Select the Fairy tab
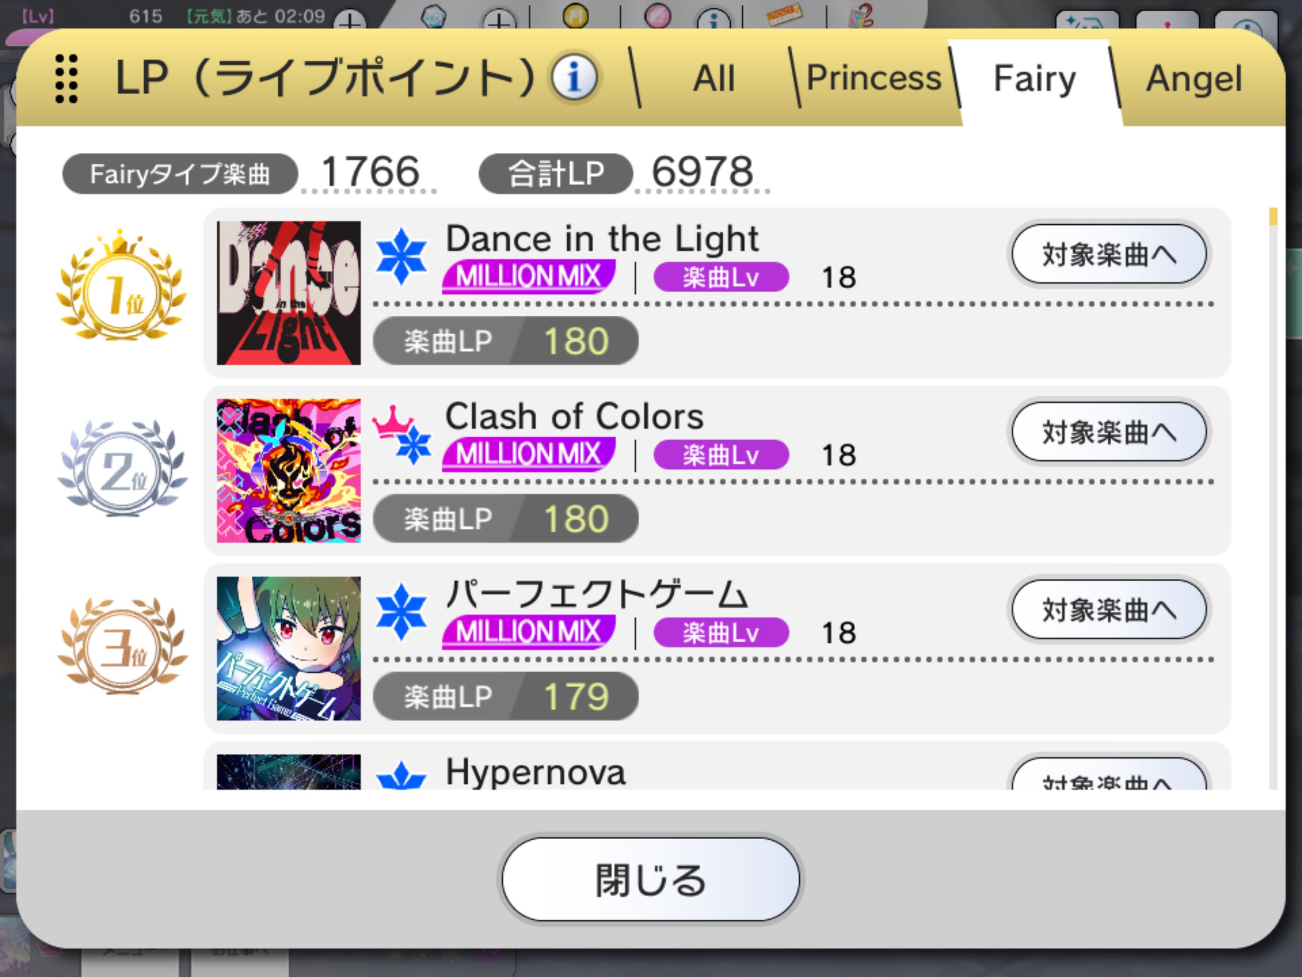1302x977 pixels. point(1034,80)
